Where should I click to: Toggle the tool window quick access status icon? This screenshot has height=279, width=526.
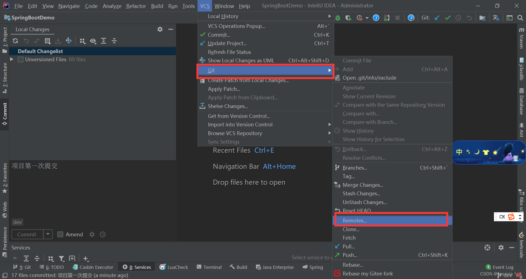pyautogui.click(x=5, y=275)
